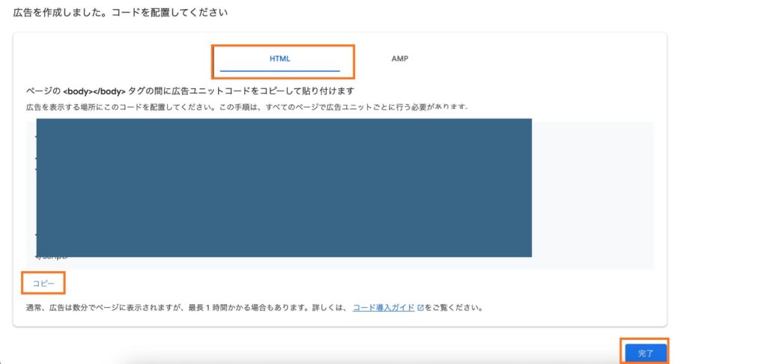The width and height of the screenshot is (767, 364).
Task: Switch to the AMP tab
Action: tap(400, 58)
